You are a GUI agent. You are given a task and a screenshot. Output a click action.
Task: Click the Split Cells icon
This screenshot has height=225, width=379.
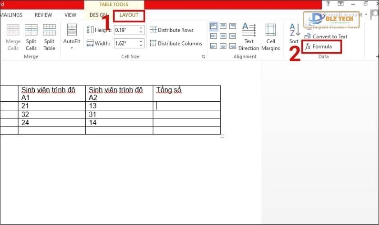31,36
